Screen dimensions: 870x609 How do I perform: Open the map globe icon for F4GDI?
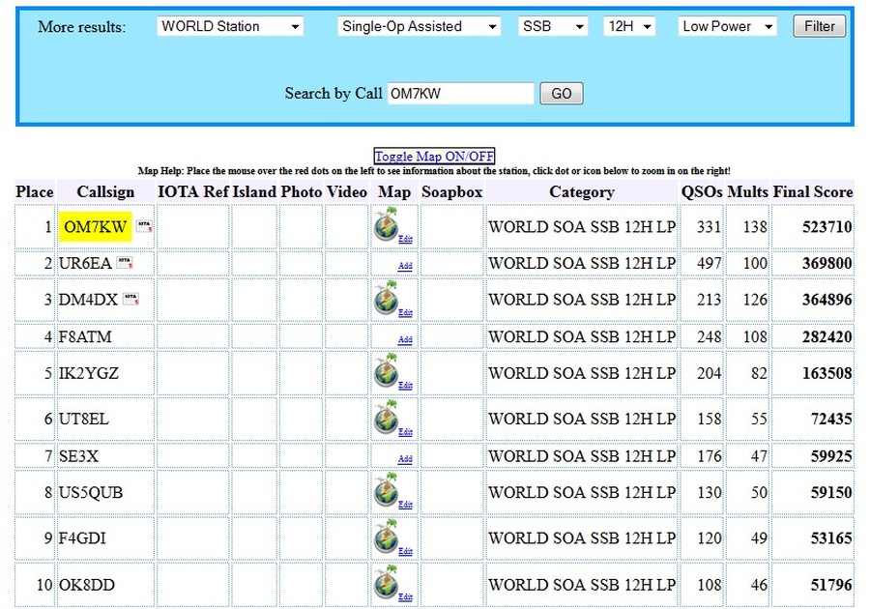pos(387,536)
